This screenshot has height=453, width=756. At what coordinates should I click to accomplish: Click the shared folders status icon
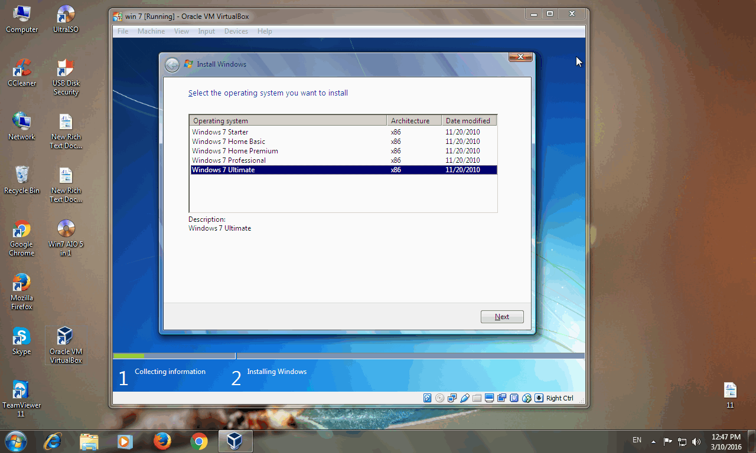coord(477,398)
